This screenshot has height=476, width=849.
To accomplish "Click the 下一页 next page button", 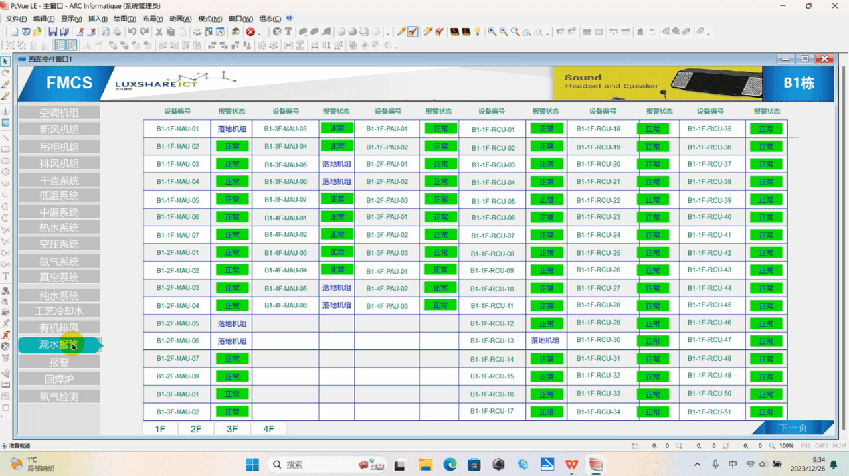I will tap(793, 428).
